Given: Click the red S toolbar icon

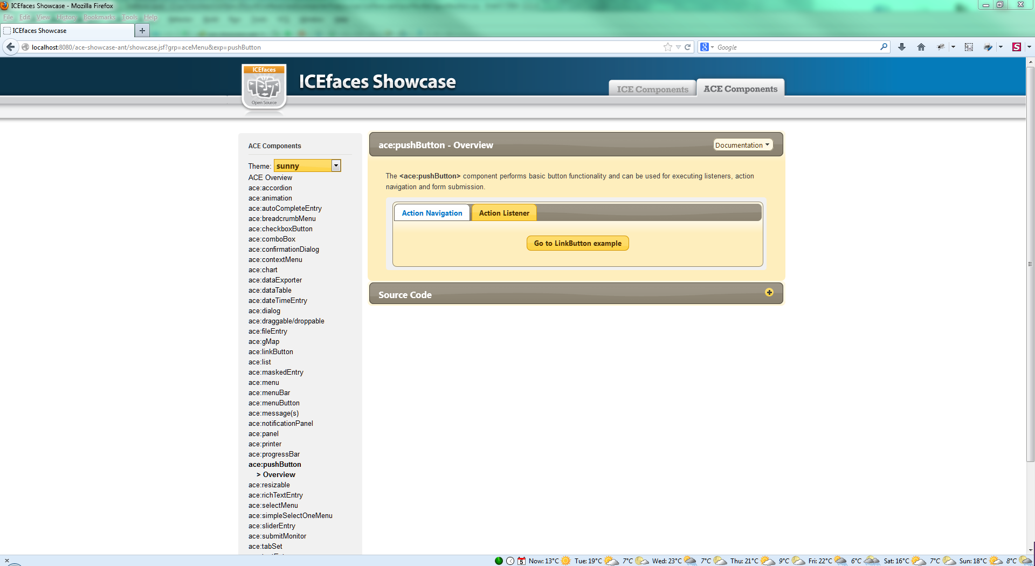Looking at the screenshot, I should pyautogui.click(x=1017, y=47).
